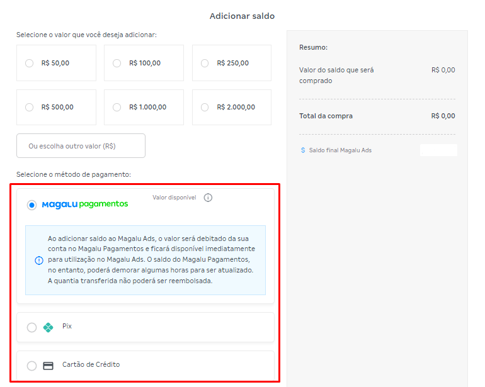485x387 pixels.
Task: Click the 'Adicionar saldo' heading
Action: point(243,16)
